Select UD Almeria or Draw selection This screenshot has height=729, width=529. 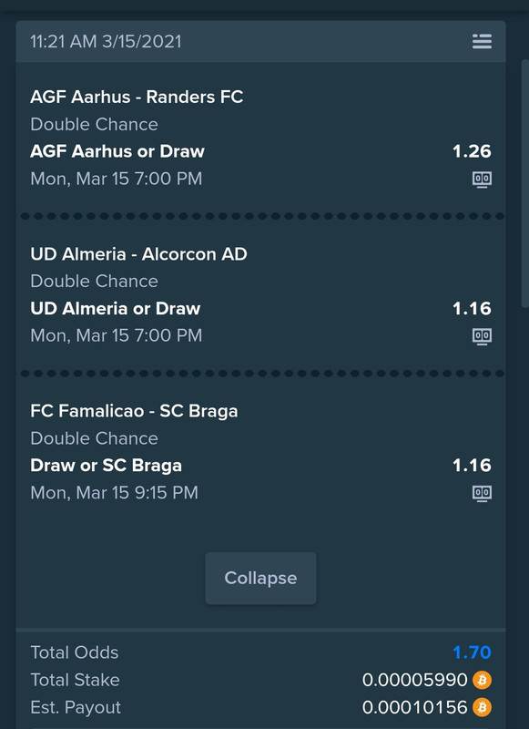[116, 309]
